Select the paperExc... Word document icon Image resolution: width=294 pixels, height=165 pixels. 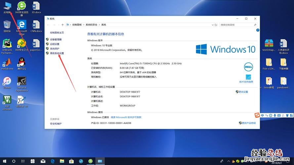point(36,45)
